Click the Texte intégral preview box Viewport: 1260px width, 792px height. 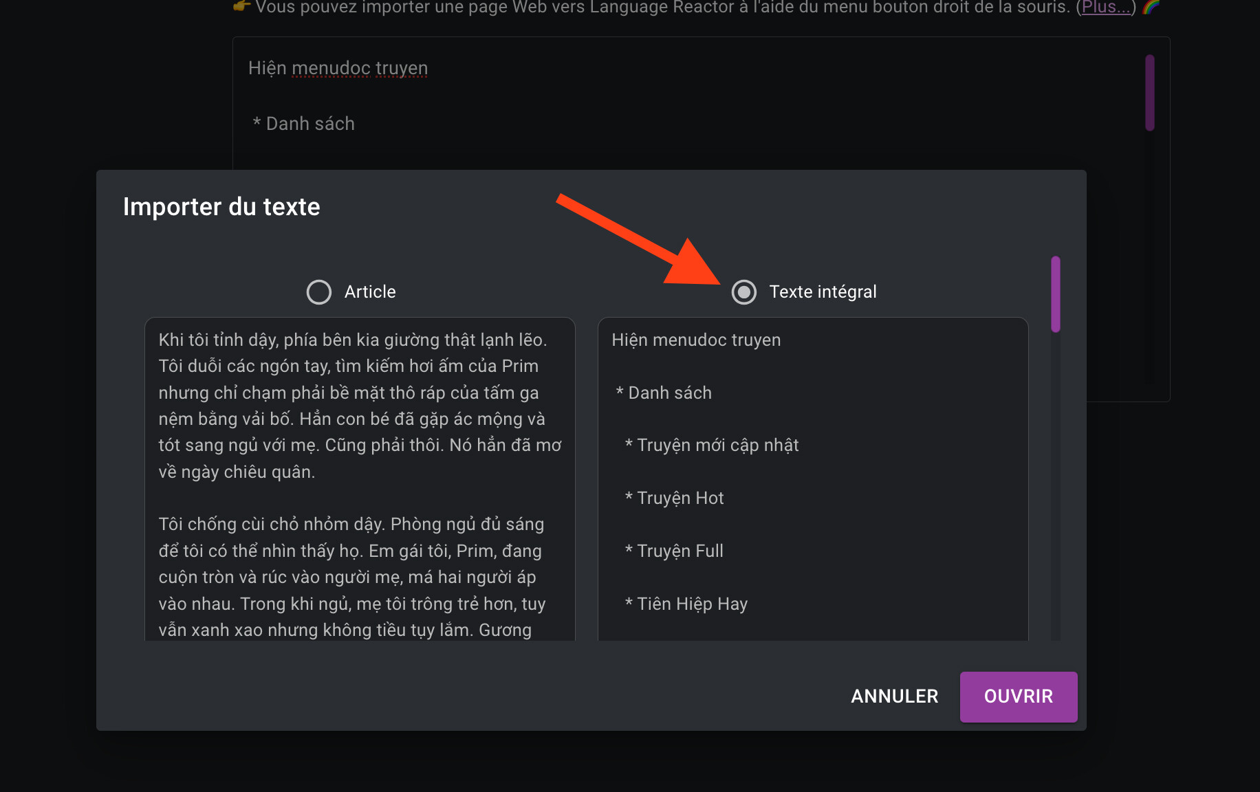point(813,479)
